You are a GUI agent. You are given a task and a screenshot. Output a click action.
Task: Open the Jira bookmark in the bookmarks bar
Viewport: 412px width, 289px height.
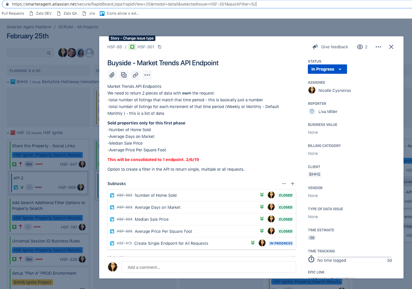91,13
